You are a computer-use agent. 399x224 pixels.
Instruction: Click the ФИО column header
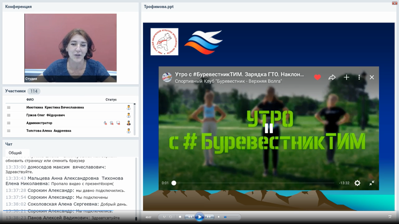[30, 99]
